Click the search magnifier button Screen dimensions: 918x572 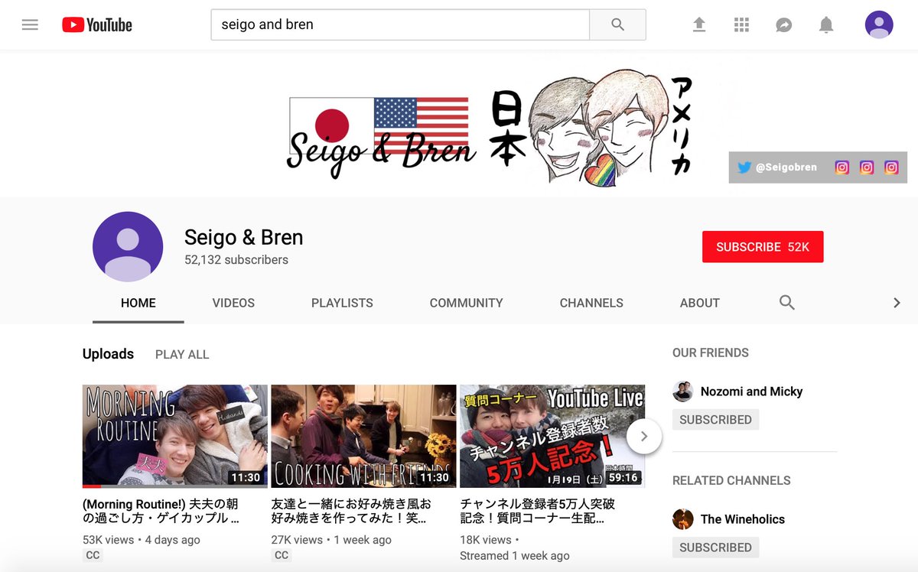[617, 24]
